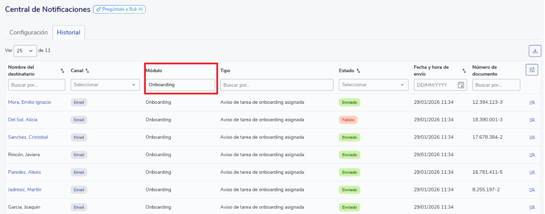Expand the Estado Seleccionar dropdown
The image size is (545, 214).
pos(373,85)
